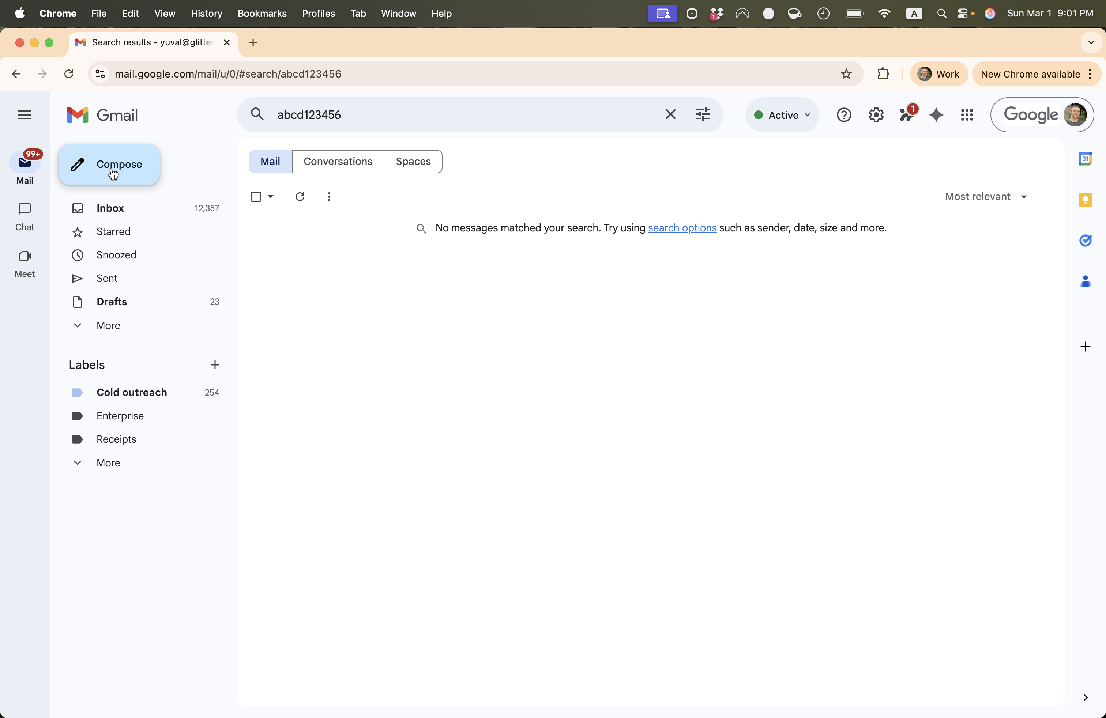Open the Most relevant sort dropdown
The height and width of the screenshot is (718, 1106).
(985, 196)
